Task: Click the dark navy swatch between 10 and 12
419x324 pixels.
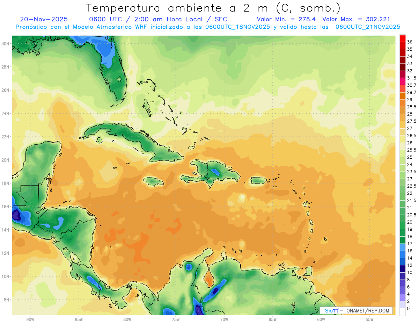Action: [403, 269]
